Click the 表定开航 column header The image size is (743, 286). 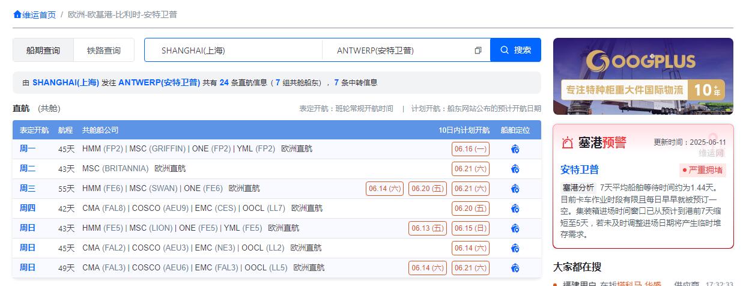pyautogui.click(x=34, y=130)
